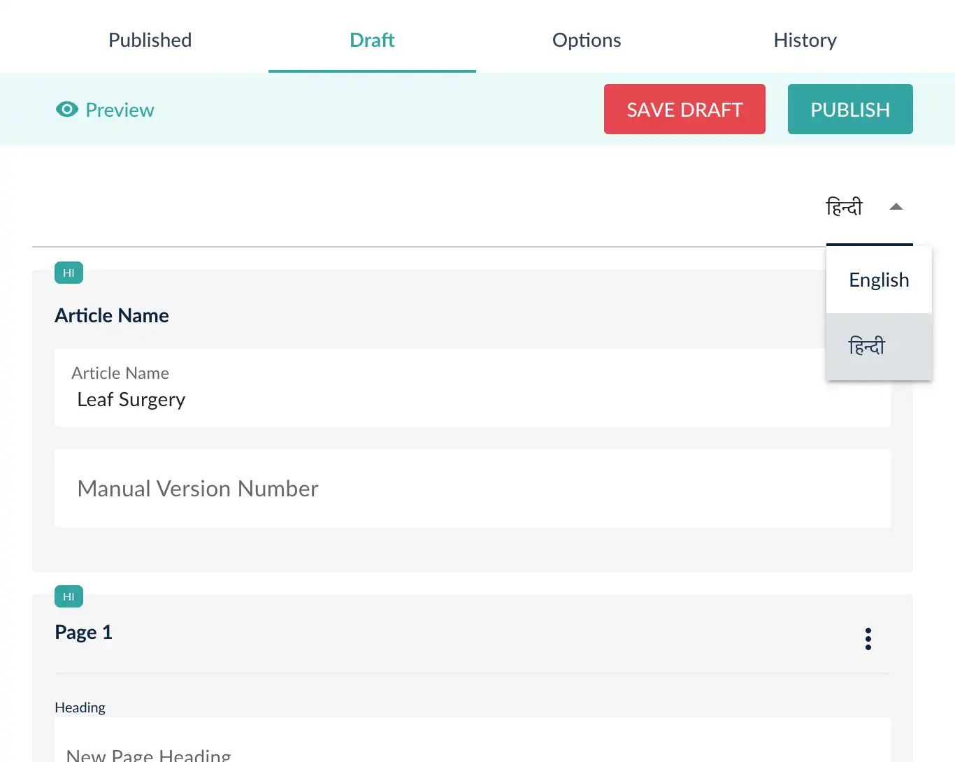The image size is (955, 762).
Task: Click the selected हिन्दी language selector
Action: click(845, 207)
